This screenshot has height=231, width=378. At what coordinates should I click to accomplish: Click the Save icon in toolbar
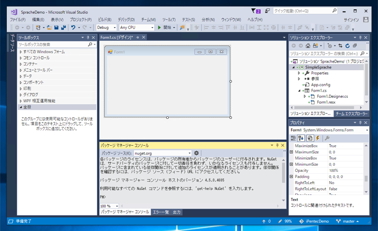click(x=56, y=28)
